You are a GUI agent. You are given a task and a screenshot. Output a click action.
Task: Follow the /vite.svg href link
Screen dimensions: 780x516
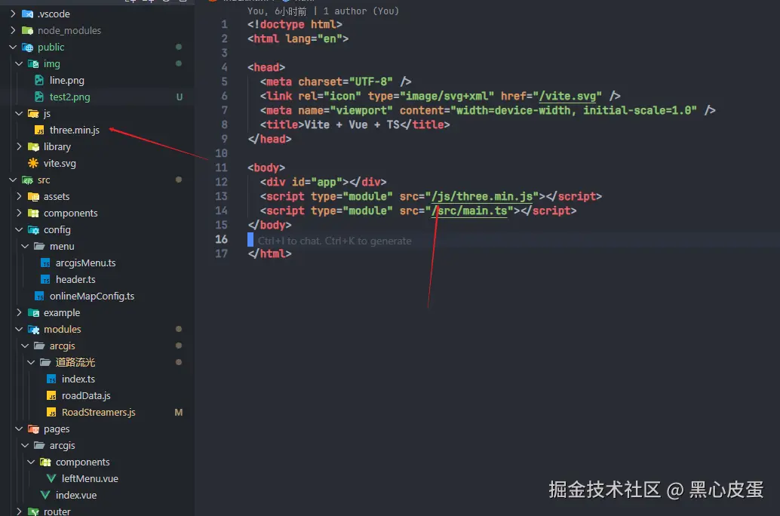[x=567, y=96]
